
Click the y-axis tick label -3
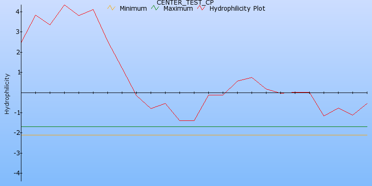point(16,153)
